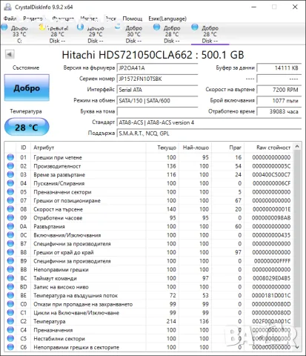Click the power on hours field 39083 часа
This screenshot has height=356, width=306.
click(x=279, y=111)
